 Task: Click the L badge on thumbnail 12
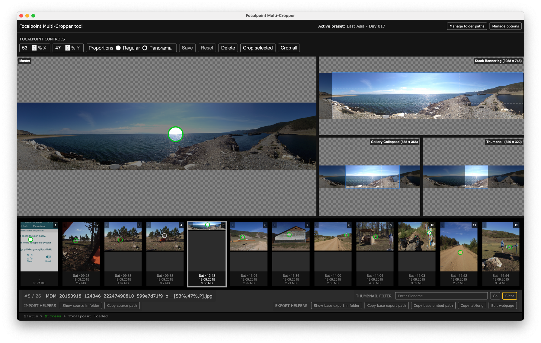pos(484,225)
